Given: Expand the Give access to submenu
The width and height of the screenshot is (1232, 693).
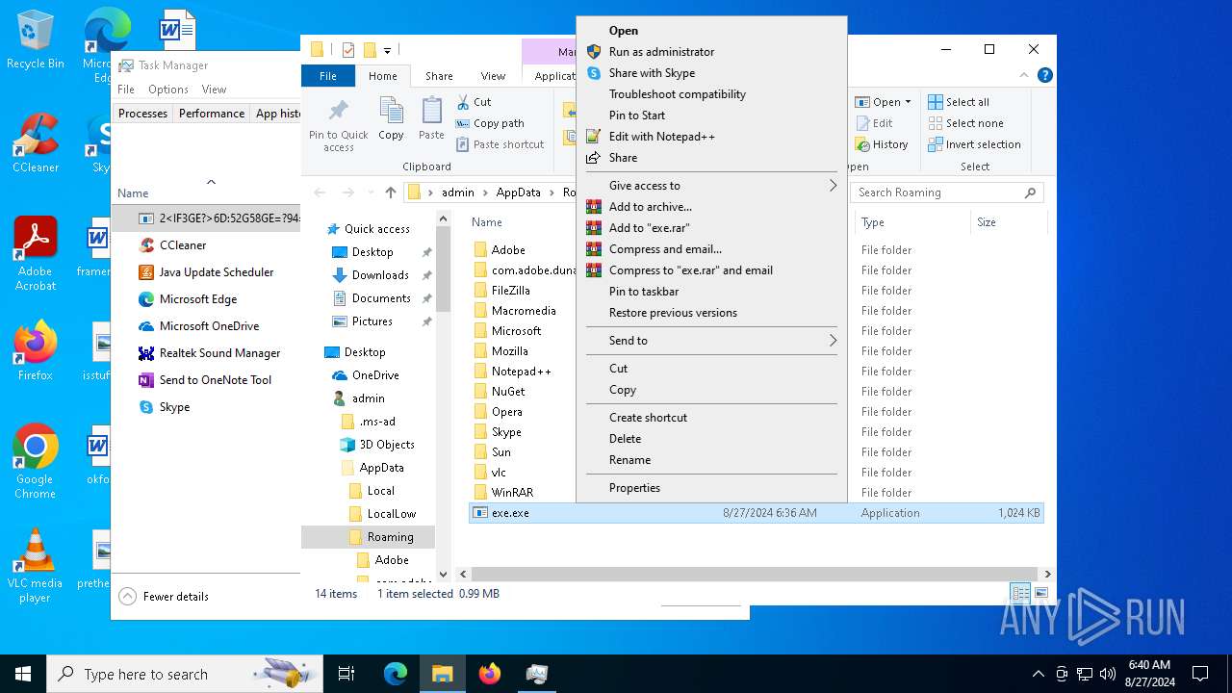Looking at the screenshot, I should pyautogui.click(x=711, y=186).
